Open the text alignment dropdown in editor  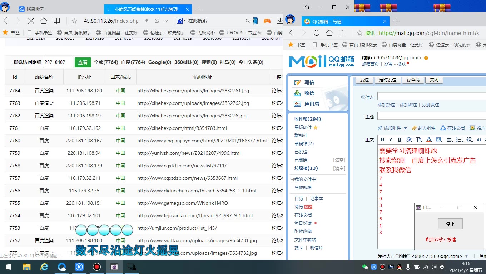(450, 139)
